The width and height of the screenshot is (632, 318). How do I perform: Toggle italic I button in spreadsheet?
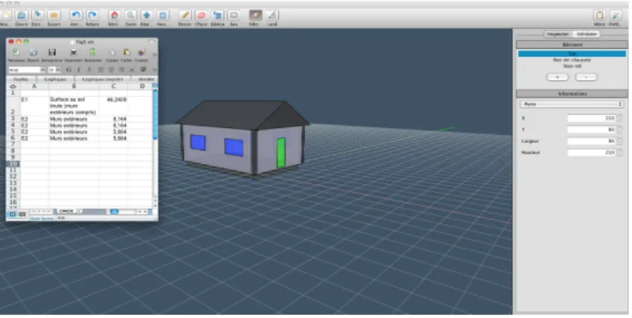78,70
